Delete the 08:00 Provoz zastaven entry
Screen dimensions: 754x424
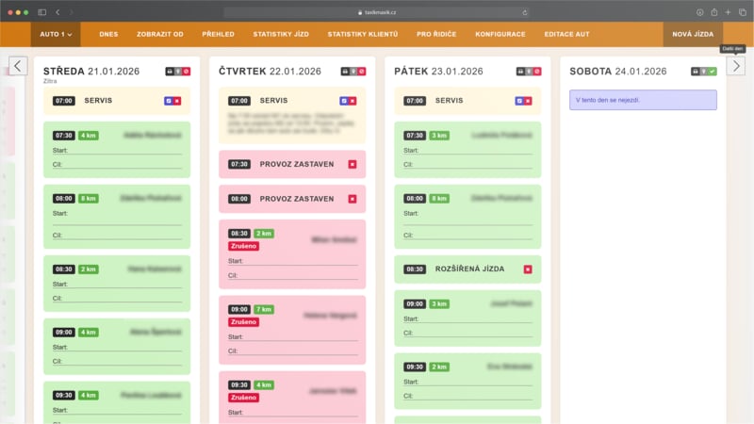(352, 199)
